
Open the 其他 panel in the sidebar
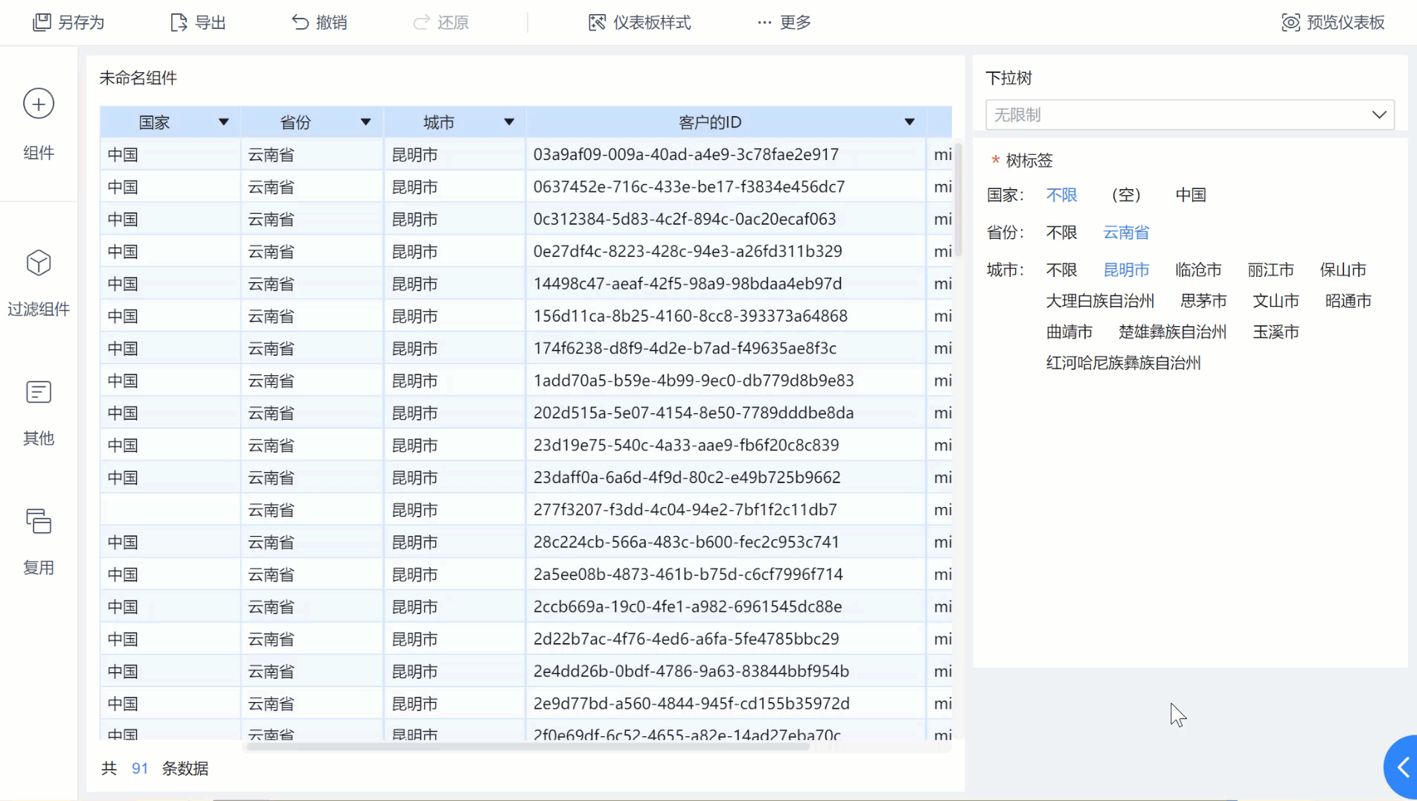pyautogui.click(x=38, y=413)
